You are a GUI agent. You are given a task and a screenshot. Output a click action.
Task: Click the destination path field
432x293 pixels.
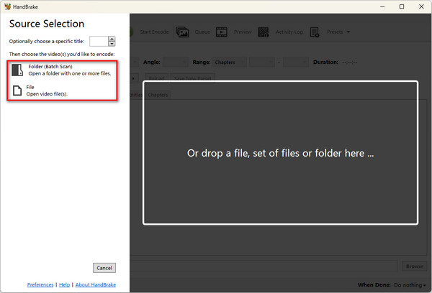[264, 266]
